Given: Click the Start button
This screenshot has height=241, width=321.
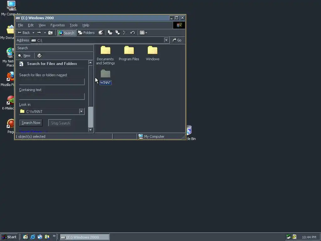Looking at the screenshot, I should 9,237.
